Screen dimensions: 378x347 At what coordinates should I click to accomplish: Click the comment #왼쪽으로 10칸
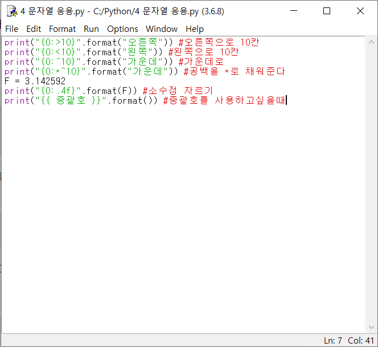click(203, 52)
